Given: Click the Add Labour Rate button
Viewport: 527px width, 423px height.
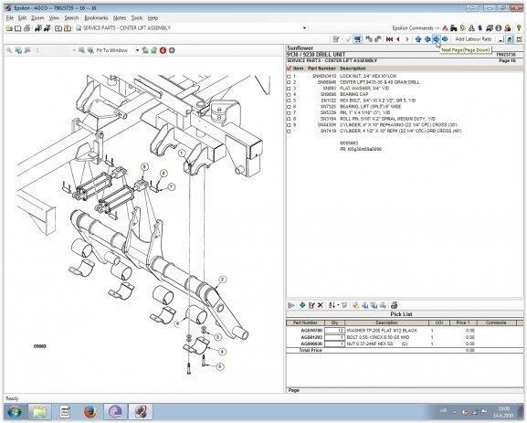Looking at the screenshot, I should coord(473,39).
